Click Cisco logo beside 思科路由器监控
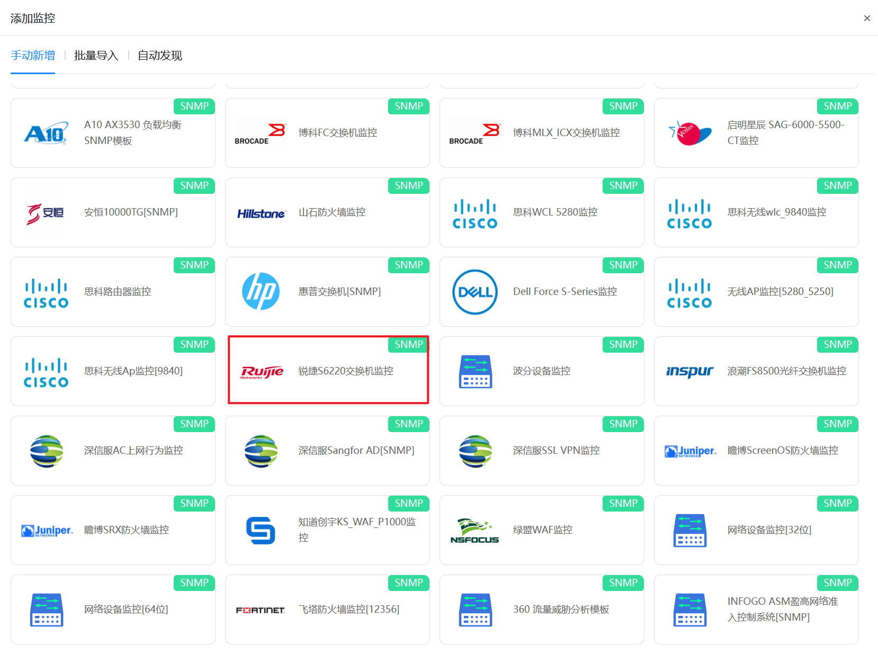Screen dimensions: 878x654 click(46, 293)
